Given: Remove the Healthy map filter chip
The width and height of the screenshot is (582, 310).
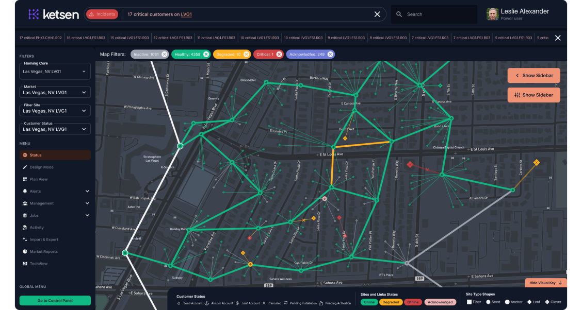Looking at the screenshot, I should 206,54.
